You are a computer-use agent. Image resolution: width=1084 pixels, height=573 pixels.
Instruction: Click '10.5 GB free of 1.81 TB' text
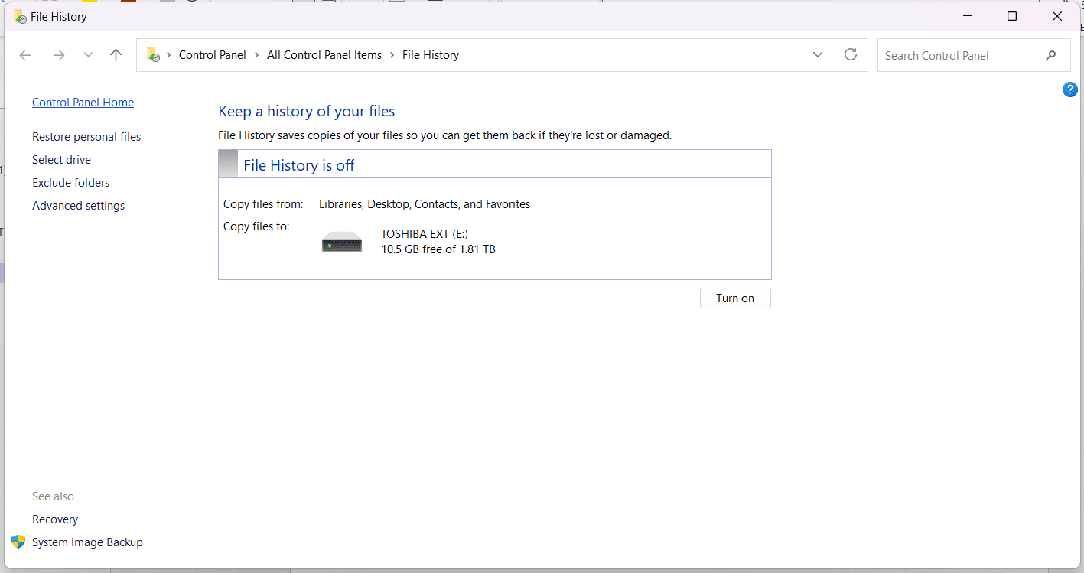[438, 249]
